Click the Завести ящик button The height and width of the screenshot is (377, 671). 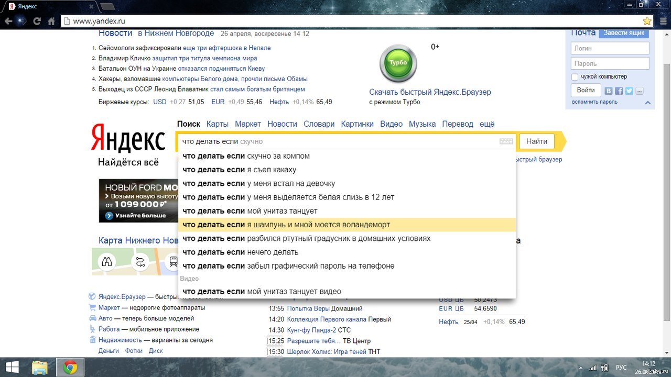click(x=623, y=32)
